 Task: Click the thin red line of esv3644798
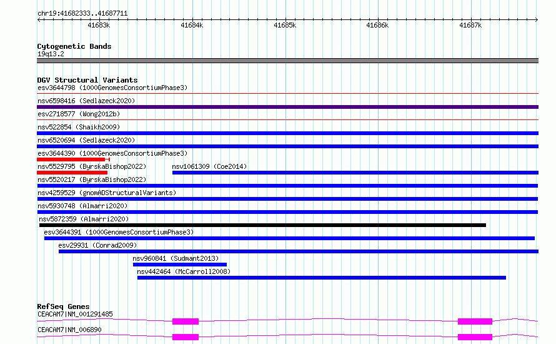(x=287, y=94)
